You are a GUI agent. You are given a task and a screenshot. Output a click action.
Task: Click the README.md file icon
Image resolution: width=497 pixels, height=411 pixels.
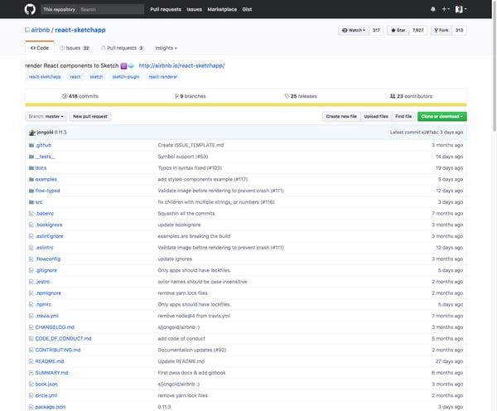coord(31,361)
